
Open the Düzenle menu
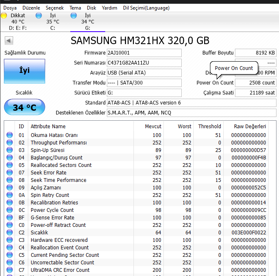pyautogui.click(x=31, y=8)
